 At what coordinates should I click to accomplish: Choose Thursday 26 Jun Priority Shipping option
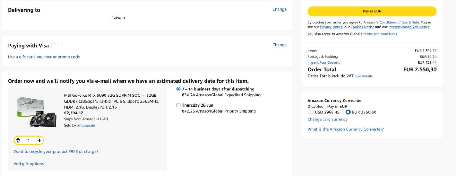click(x=178, y=105)
